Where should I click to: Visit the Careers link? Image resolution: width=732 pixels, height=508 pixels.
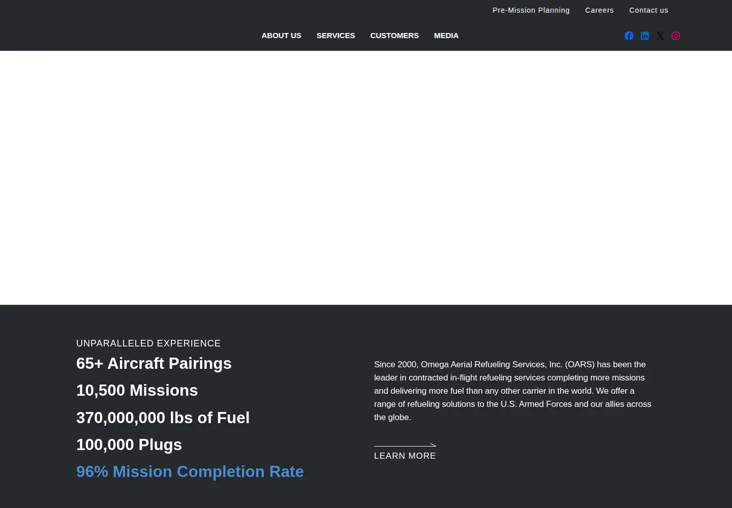click(599, 10)
